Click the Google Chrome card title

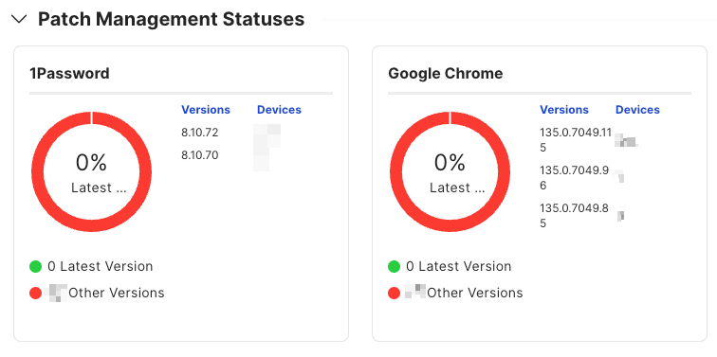[446, 73]
